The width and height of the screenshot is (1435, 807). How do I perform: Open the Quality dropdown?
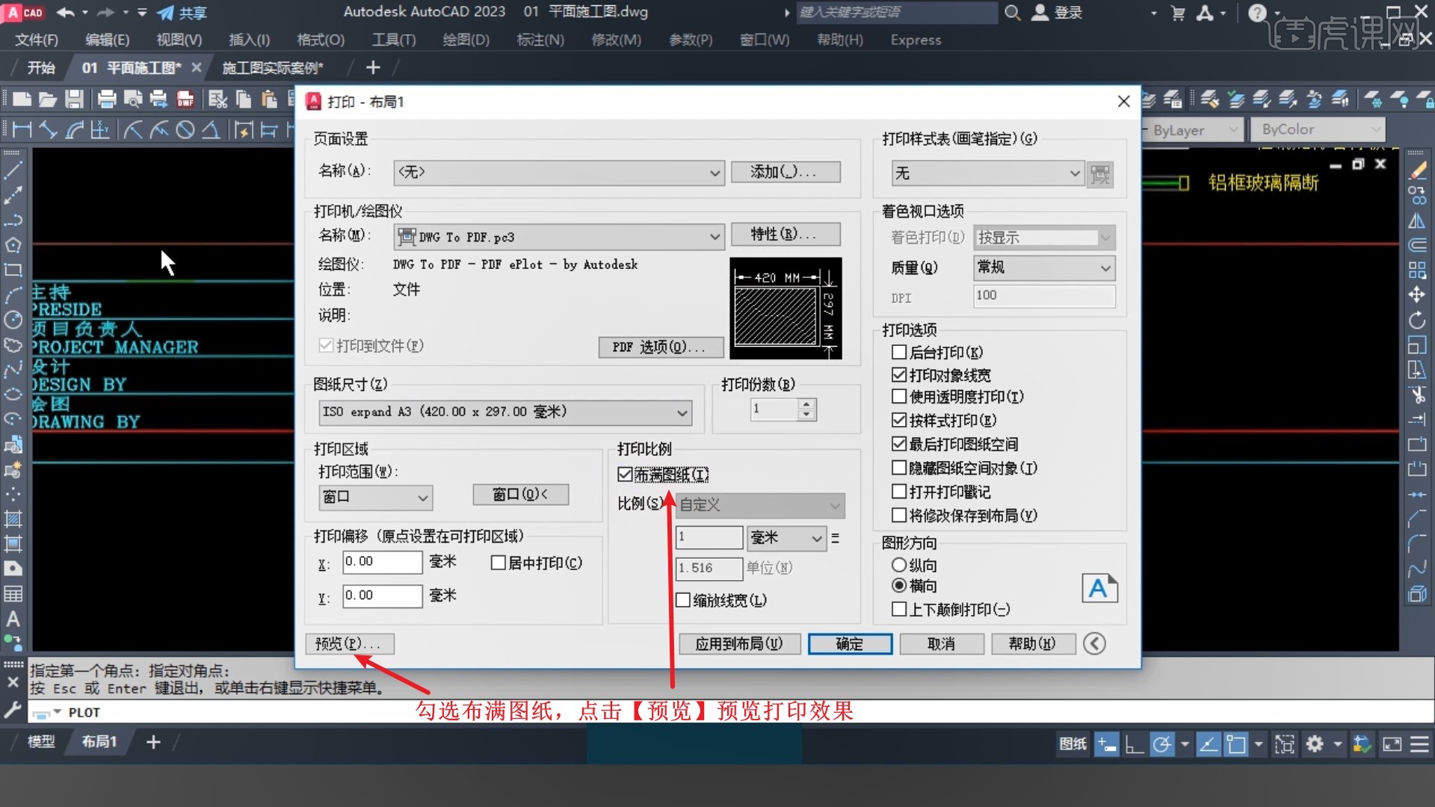(x=1044, y=268)
